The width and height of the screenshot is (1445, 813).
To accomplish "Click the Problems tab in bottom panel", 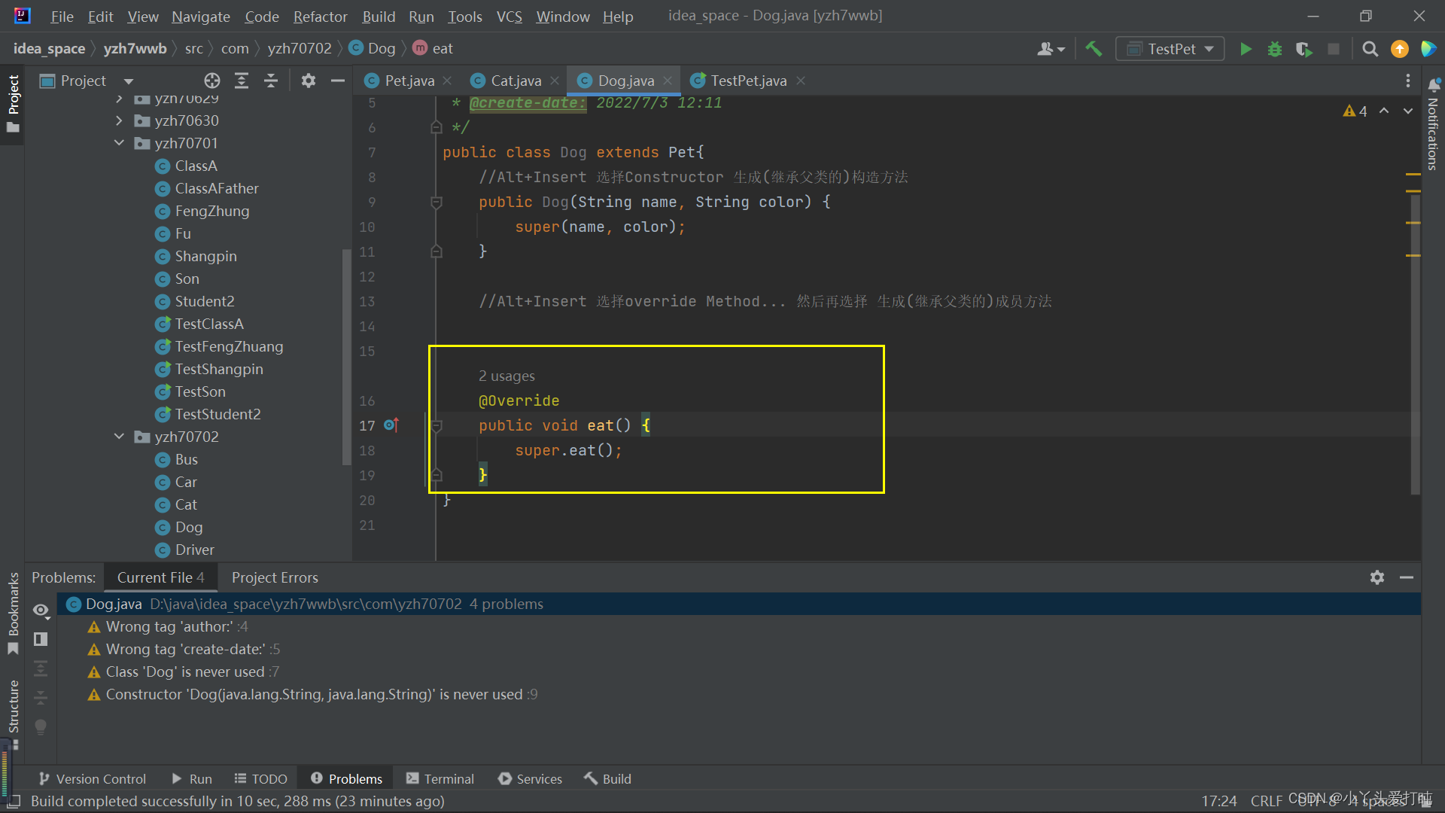I will pos(354,778).
